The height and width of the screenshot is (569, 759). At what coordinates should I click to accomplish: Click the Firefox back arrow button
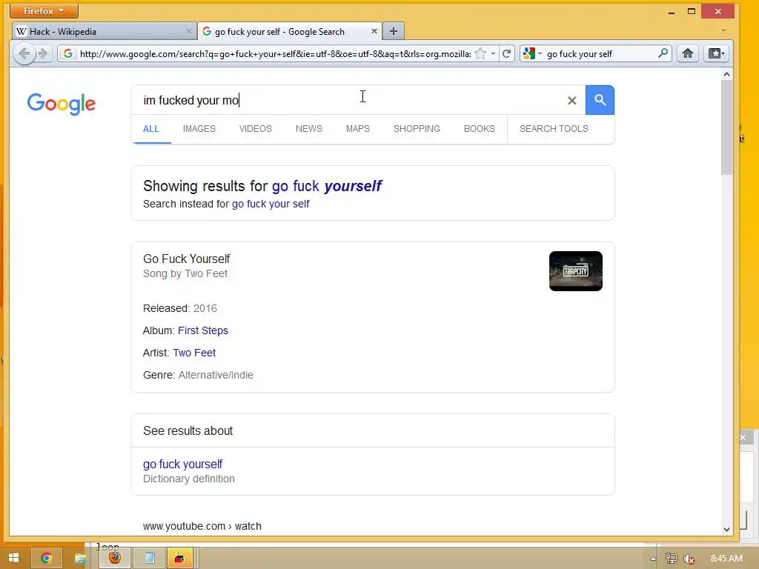(x=24, y=53)
